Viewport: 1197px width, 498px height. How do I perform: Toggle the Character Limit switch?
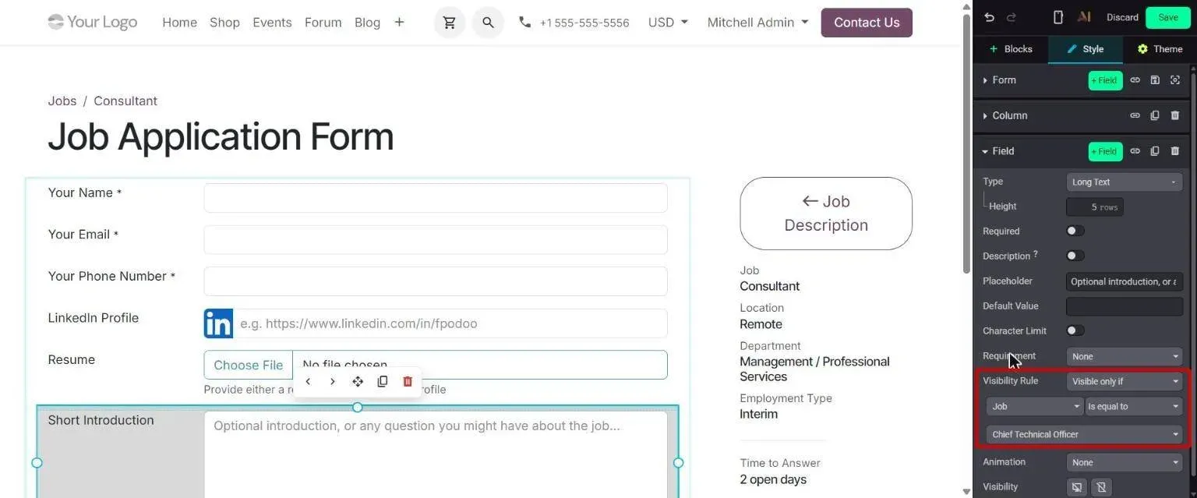[x=1075, y=331]
